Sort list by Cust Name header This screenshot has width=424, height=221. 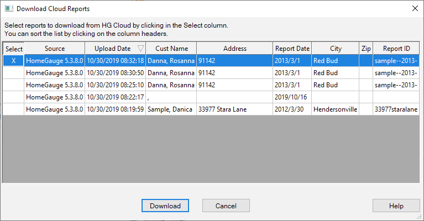[x=171, y=49]
